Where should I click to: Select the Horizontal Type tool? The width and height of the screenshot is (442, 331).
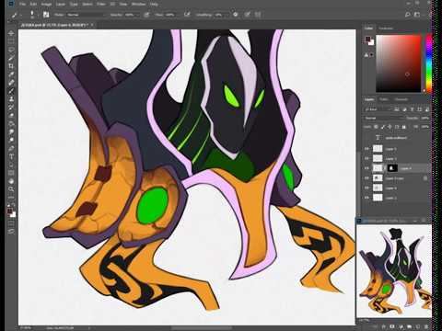click(x=11, y=157)
